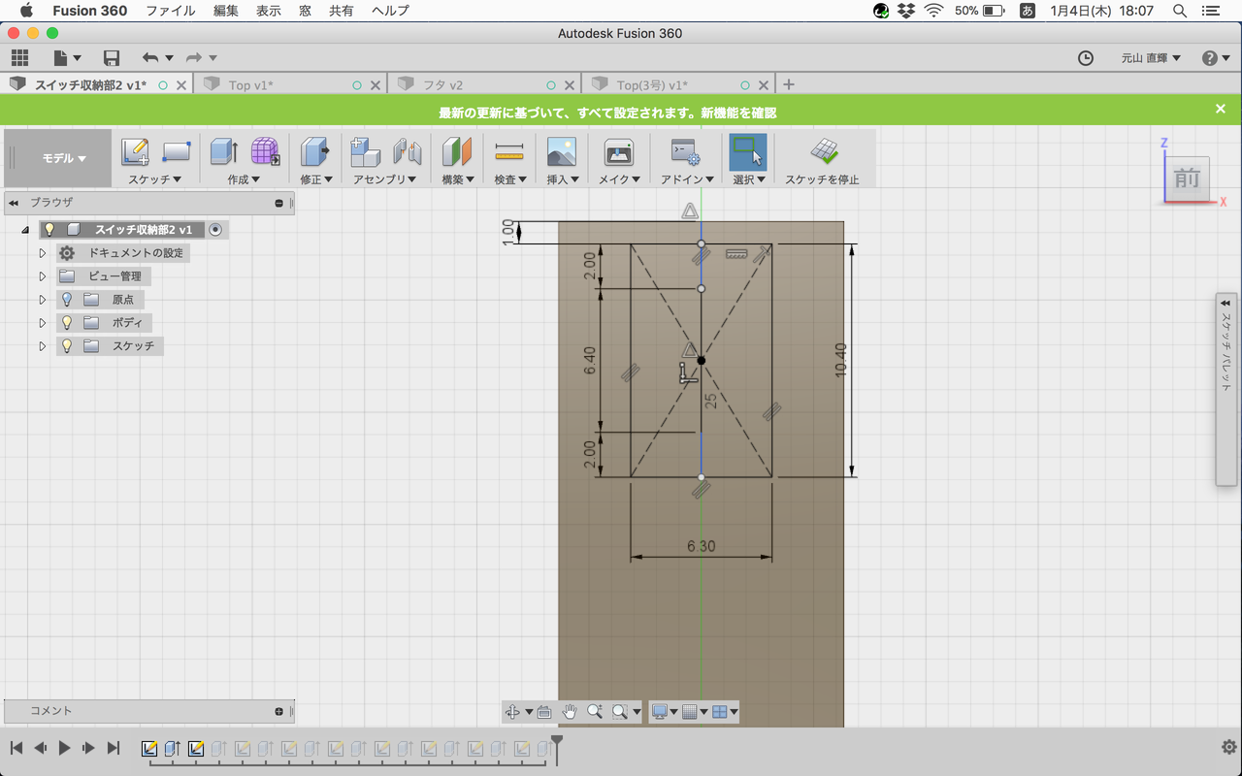Open the data panel grid icon
Viewport: 1242px width, 776px height.
(x=19, y=58)
